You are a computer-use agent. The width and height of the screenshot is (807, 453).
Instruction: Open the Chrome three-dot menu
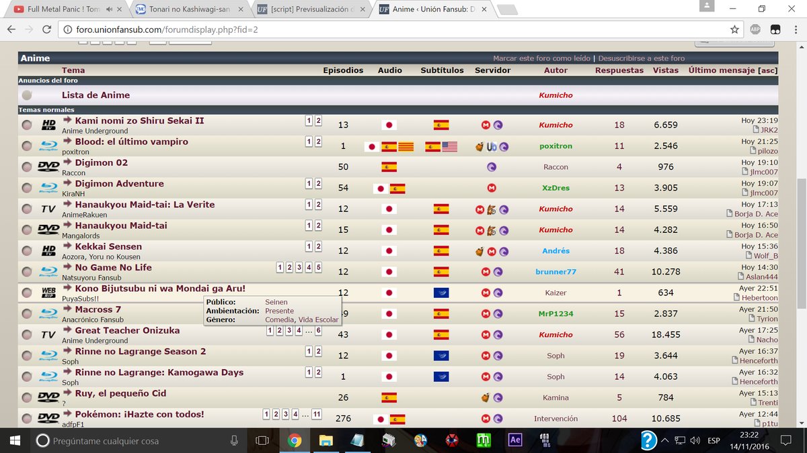point(794,30)
